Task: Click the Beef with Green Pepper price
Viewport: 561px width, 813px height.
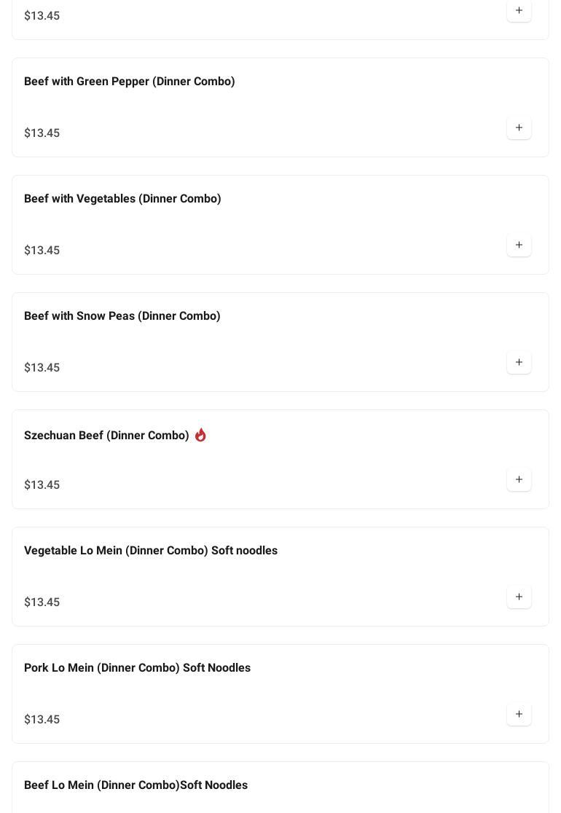Action: [42, 133]
